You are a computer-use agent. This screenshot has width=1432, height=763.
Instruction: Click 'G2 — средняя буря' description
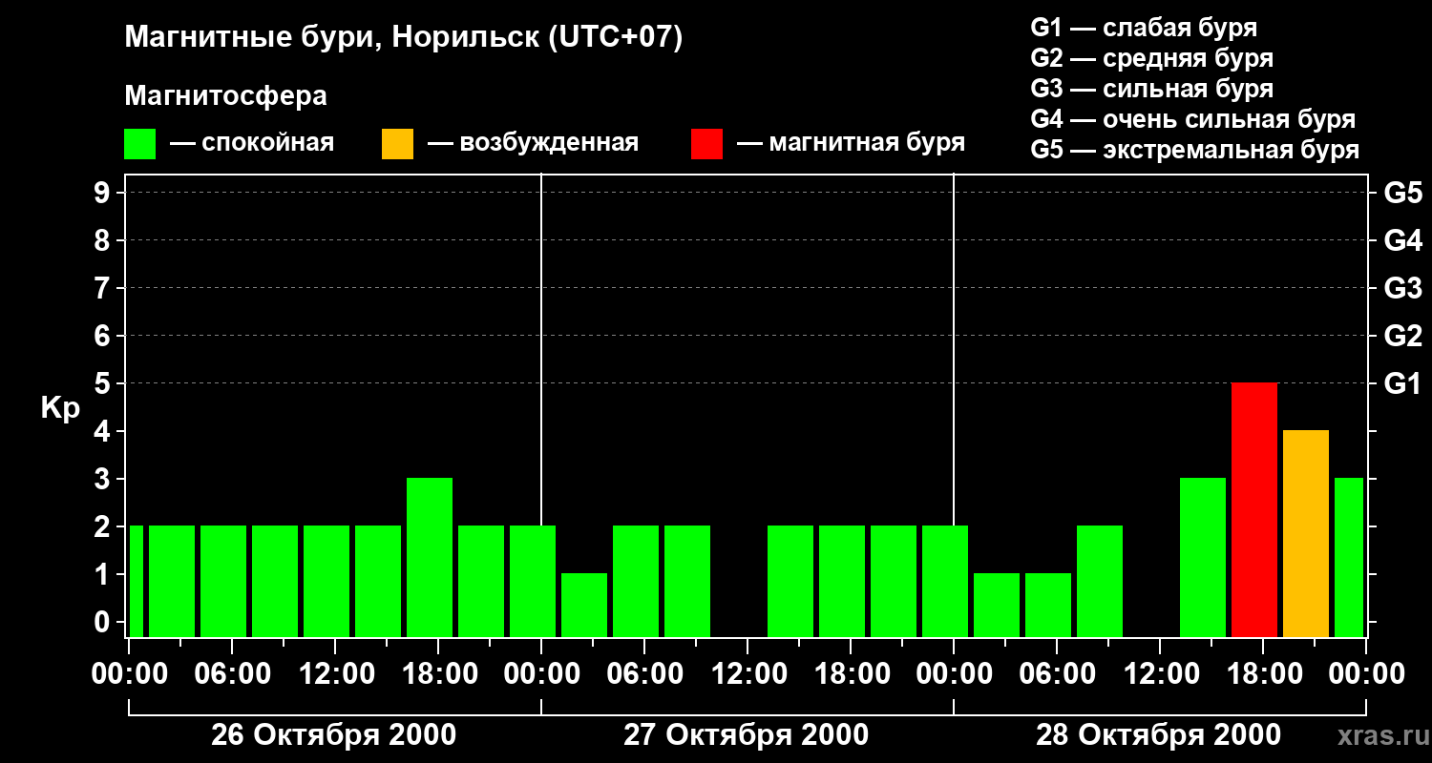pyautogui.click(x=1151, y=58)
